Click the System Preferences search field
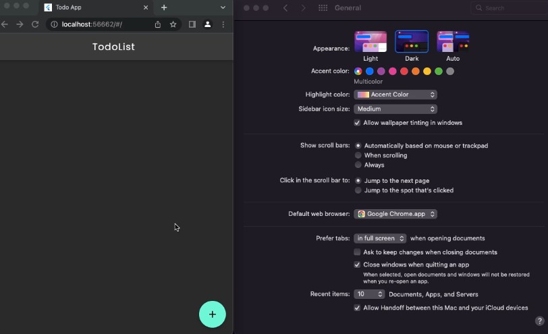548x334 pixels. pyautogui.click(x=510, y=8)
